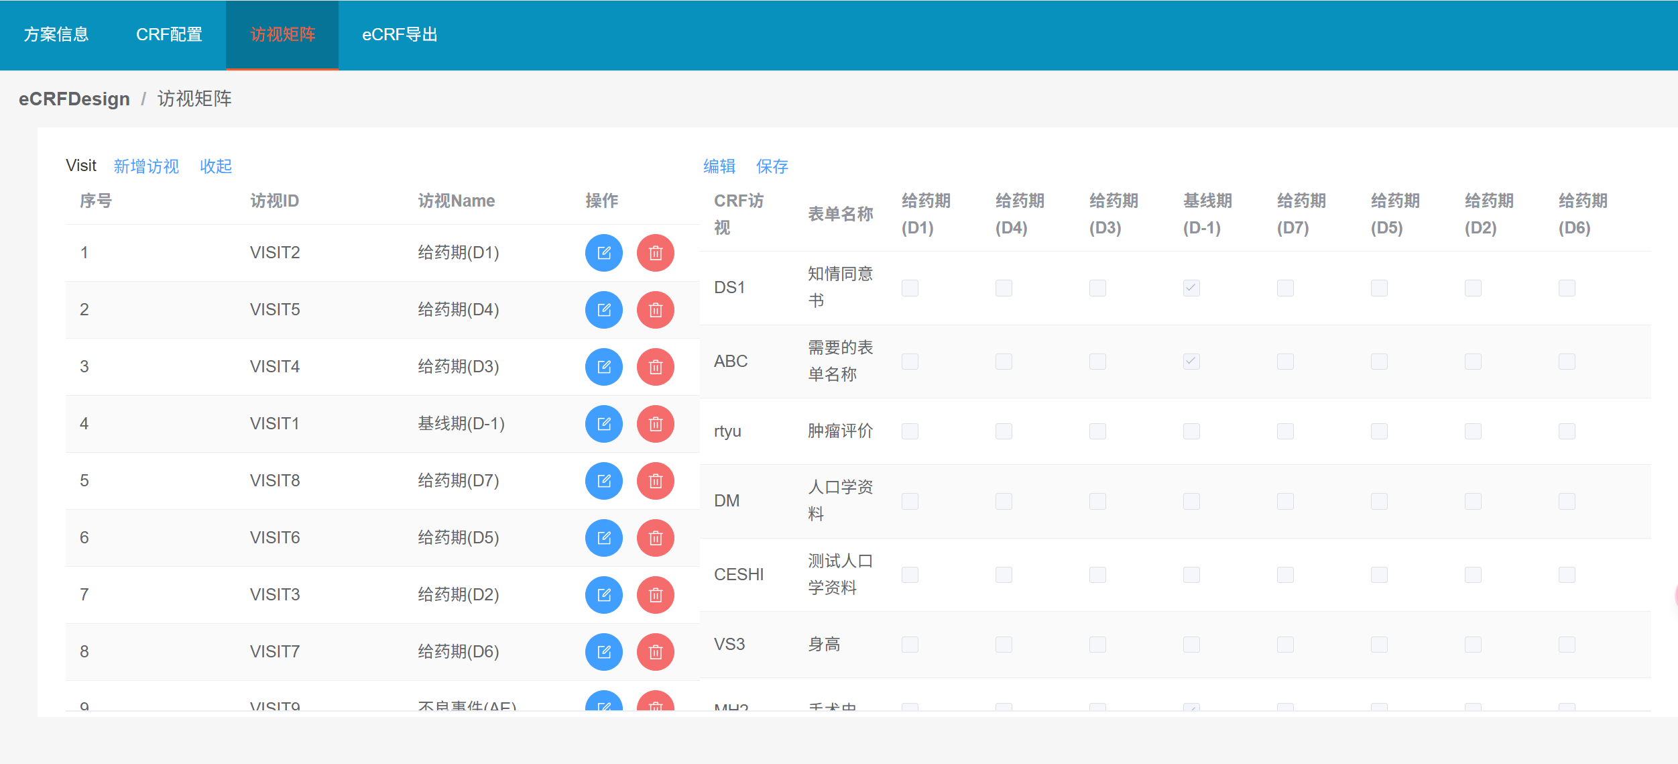The image size is (1678, 764).
Task: Check DM 人口学资料 box under 给药期(D6)
Action: click(1567, 501)
